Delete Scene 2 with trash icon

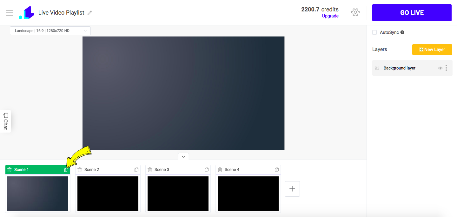pyautogui.click(x=80, y=170)
